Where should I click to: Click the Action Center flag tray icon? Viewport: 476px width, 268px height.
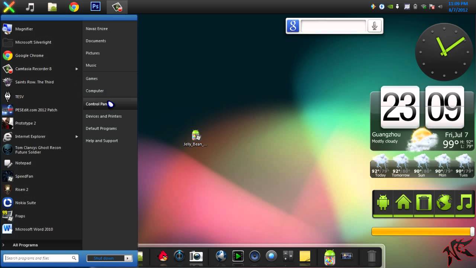pyautogui.click(x=432, y=7)
